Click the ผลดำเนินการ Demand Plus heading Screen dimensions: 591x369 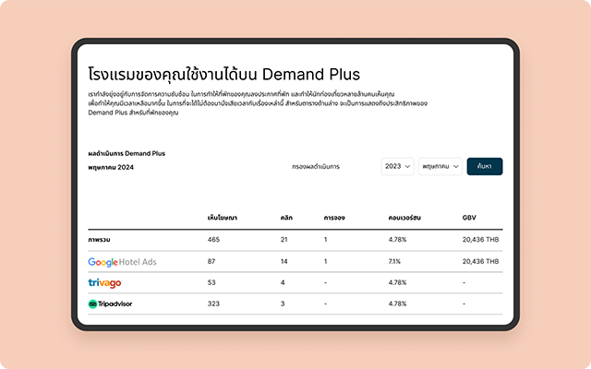point(127,154)
